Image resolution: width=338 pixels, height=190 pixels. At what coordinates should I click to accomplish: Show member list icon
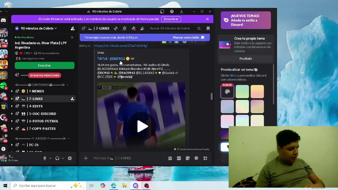coord(142,28)
